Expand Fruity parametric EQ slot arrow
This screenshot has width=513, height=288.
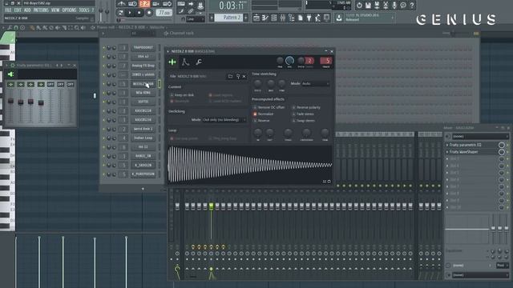coord(447,145)
